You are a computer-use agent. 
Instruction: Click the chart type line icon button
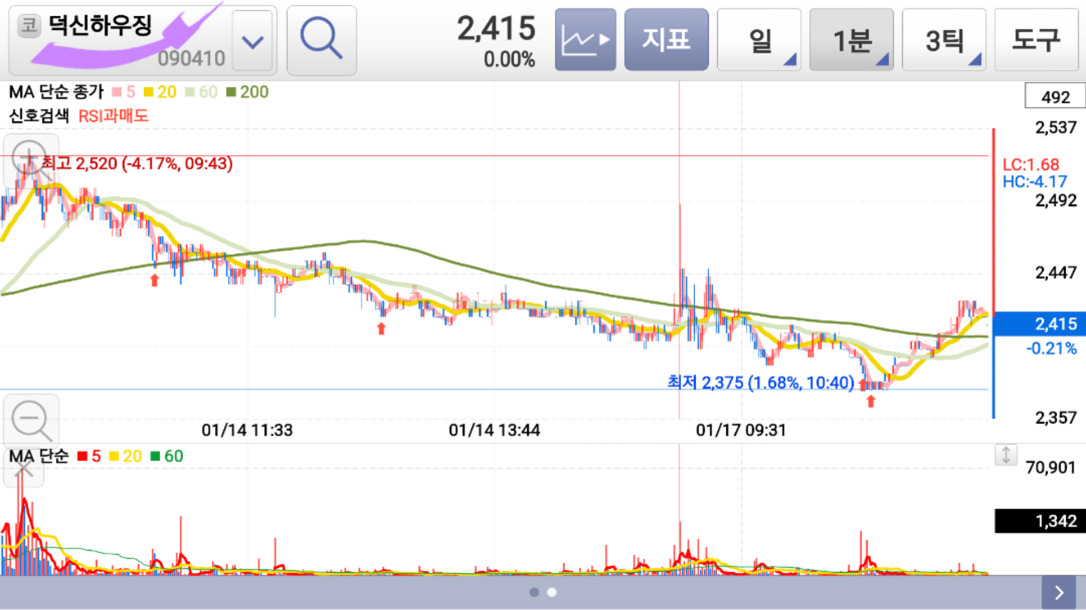click(x=585, y=40)
